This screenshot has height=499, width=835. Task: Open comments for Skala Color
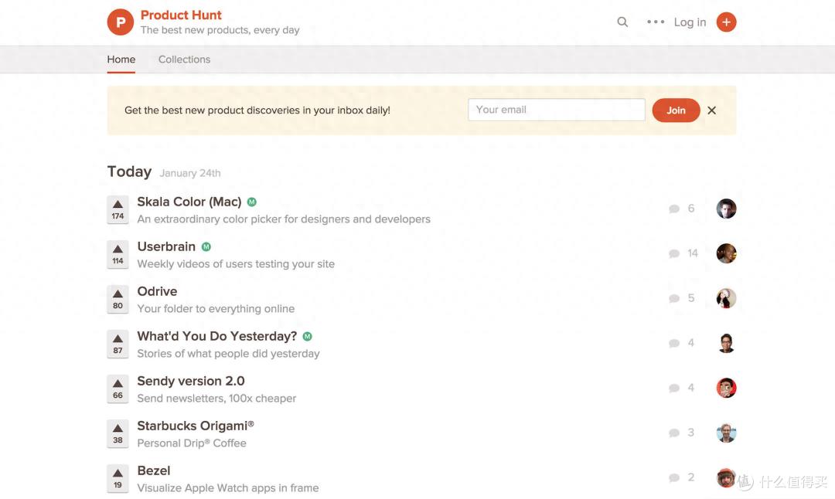coord(682,209)
